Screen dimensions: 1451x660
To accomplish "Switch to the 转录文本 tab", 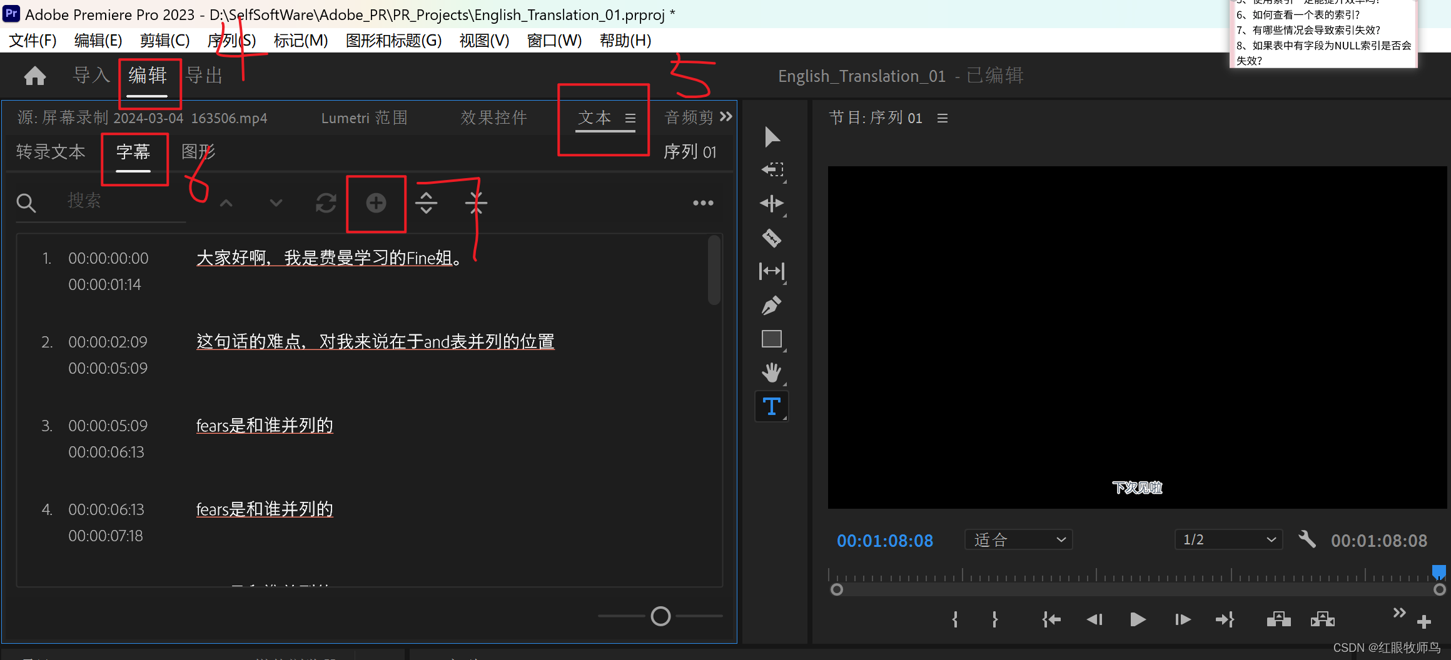I will (51, 152).
